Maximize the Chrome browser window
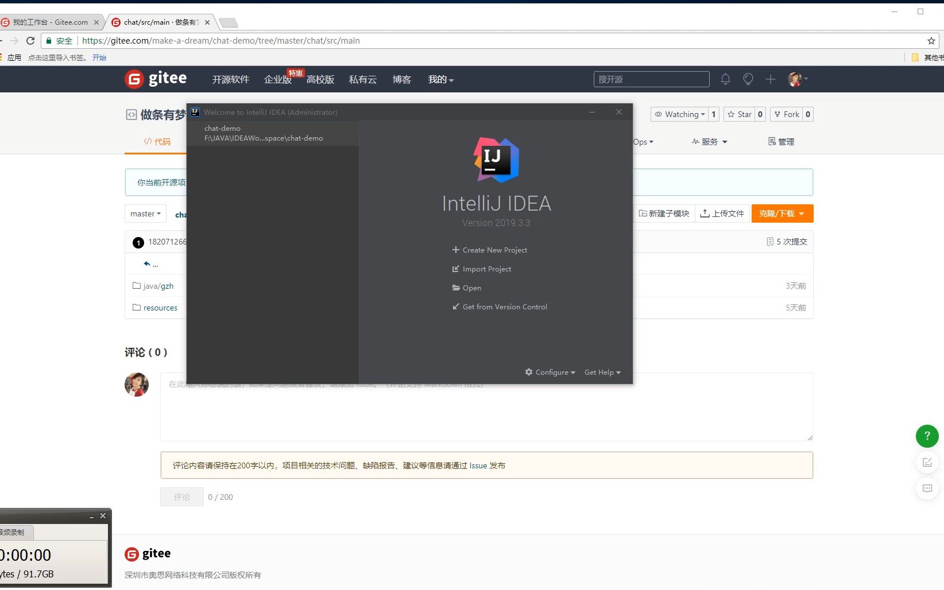Screen dimensions: 944x590 coord(920,11)
